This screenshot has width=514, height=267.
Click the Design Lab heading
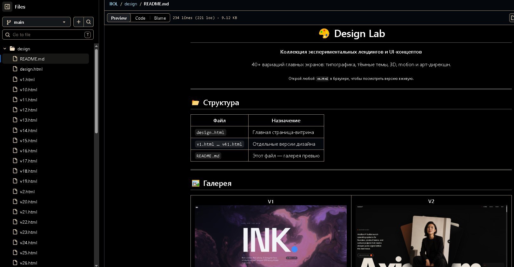pos(352,34)
